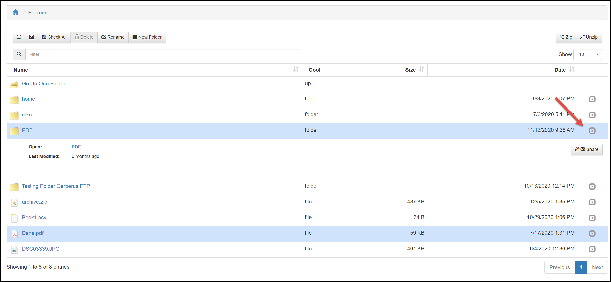The width and height of the screenshot is (611, 282).
Task: Refresh the file listing
Action: (19, 37)
